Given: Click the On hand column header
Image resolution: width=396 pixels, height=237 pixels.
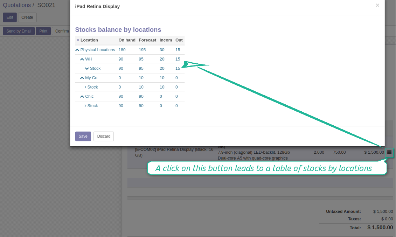Looking at the screenshot, I should pyautogui.click(x=127, y=40).
